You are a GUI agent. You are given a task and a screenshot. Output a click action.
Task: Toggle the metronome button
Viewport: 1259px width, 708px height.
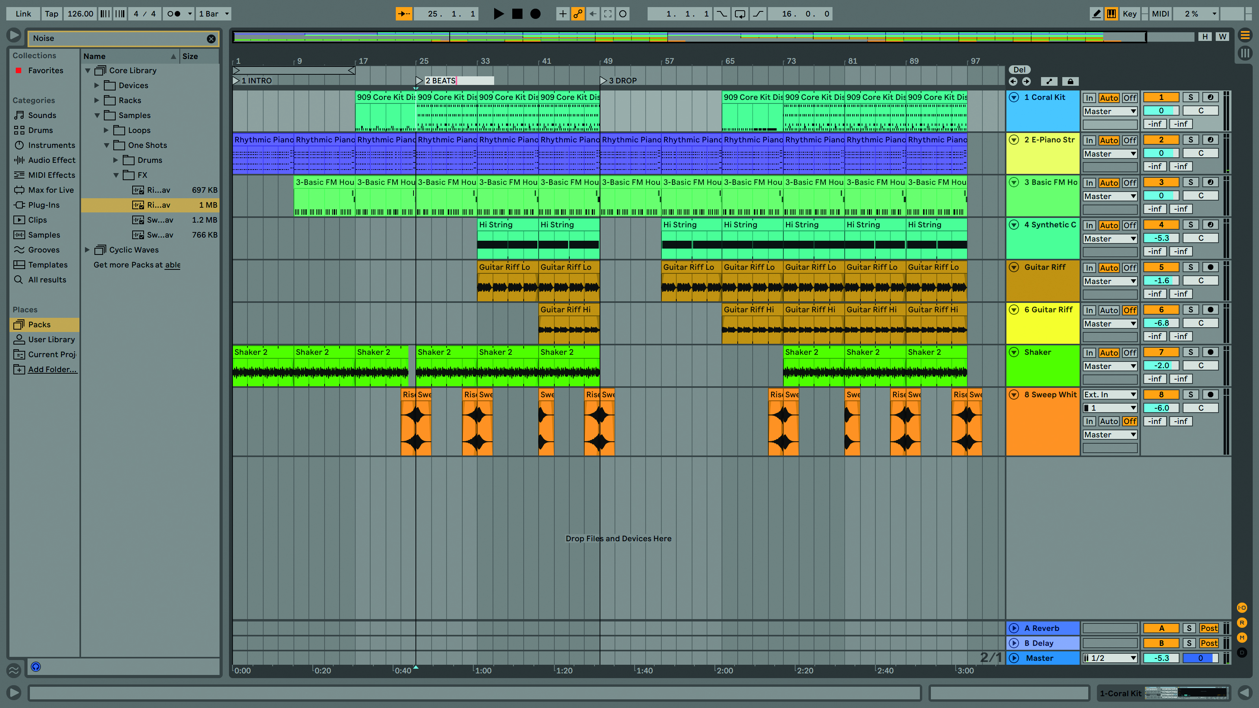pos(174,14)
